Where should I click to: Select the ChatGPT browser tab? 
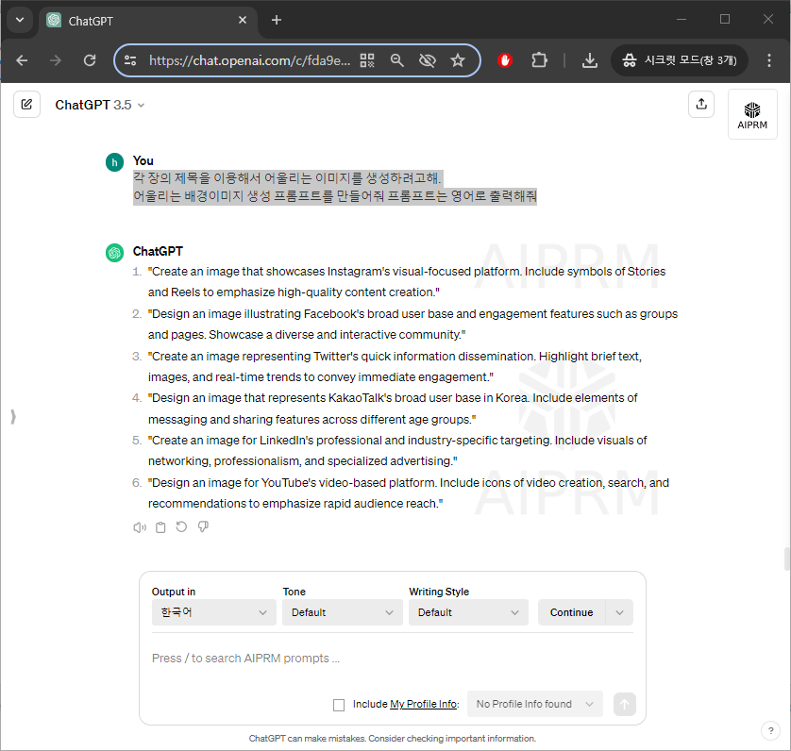pos(147,21)
